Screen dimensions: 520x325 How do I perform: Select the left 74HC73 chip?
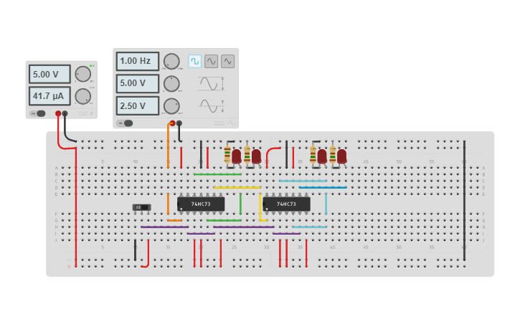[x=201, y=204]
